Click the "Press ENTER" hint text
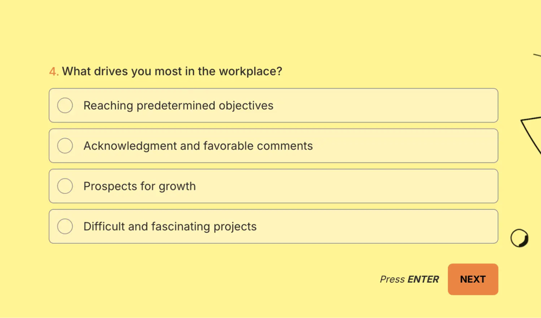541x318 pixels. 409,280
